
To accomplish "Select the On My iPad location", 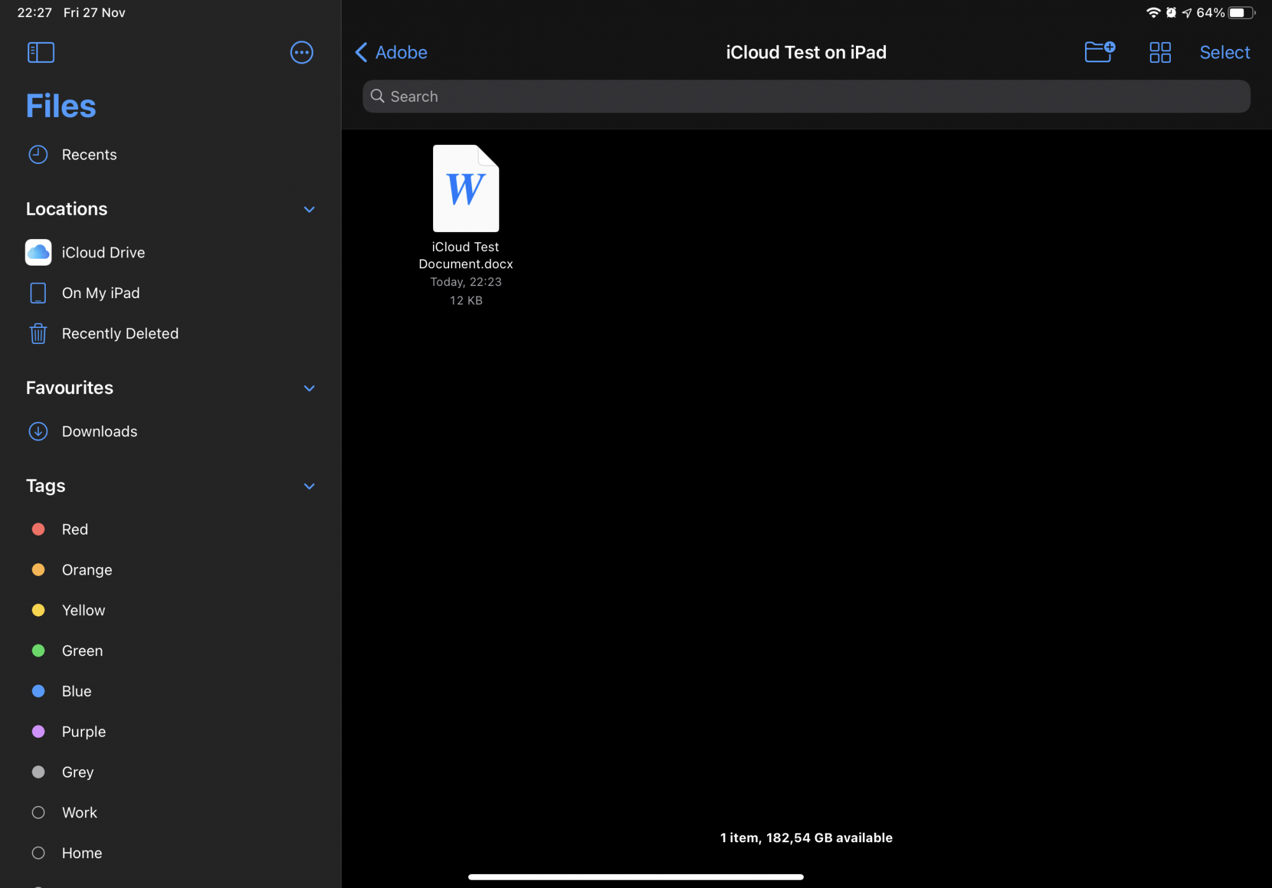I will [100, 293].
